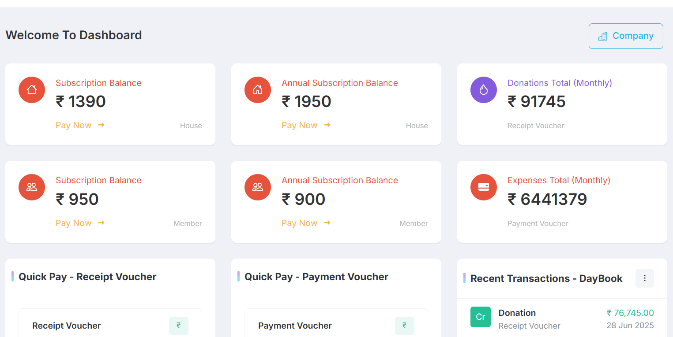Screen dimensions: 673x337
Task: Select the Donation transaction entry
Action: point(517,313)
